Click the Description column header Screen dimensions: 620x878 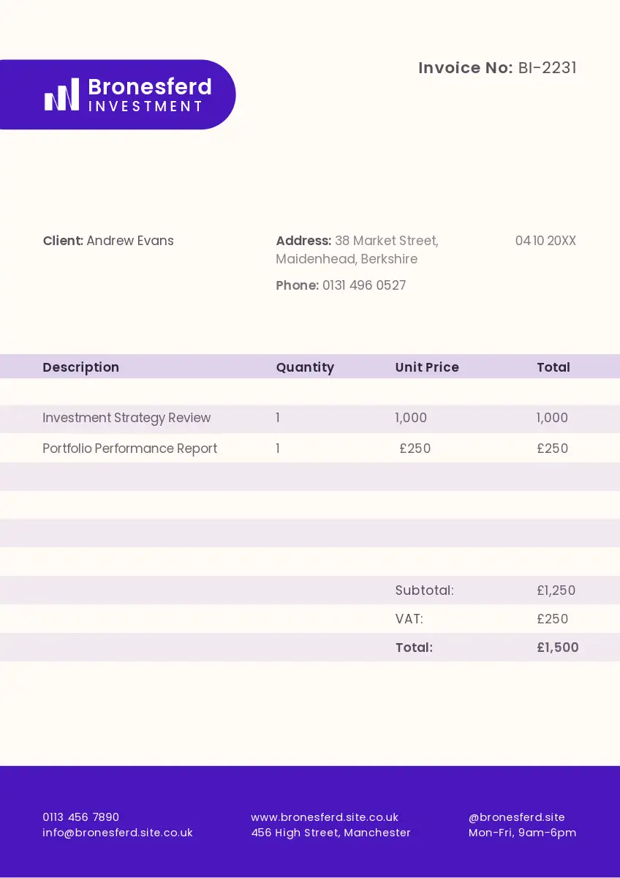click(80, 367)
